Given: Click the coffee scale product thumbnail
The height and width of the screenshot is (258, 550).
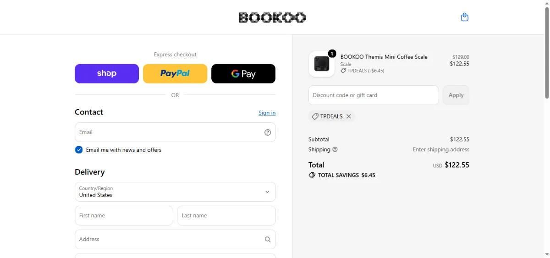Looking at the screenshot, I should click(322, 64).
